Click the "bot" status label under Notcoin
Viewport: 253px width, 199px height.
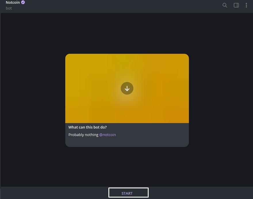(9, 8)
